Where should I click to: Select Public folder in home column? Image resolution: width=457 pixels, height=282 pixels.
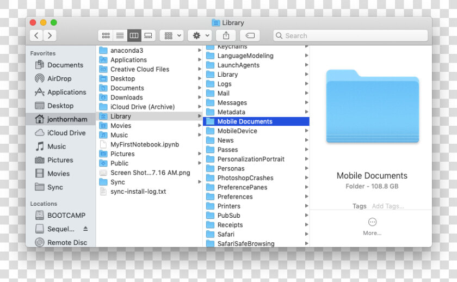149,163
